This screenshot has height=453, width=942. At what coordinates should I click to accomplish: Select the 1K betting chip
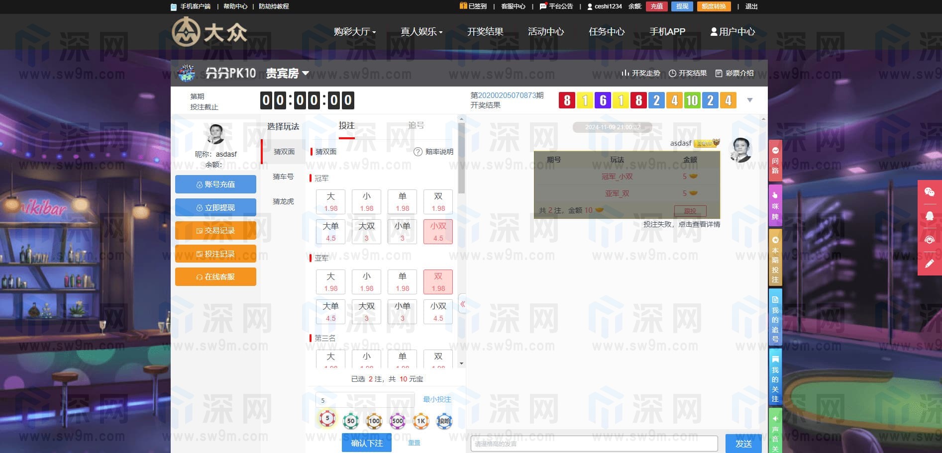(420, 421)
